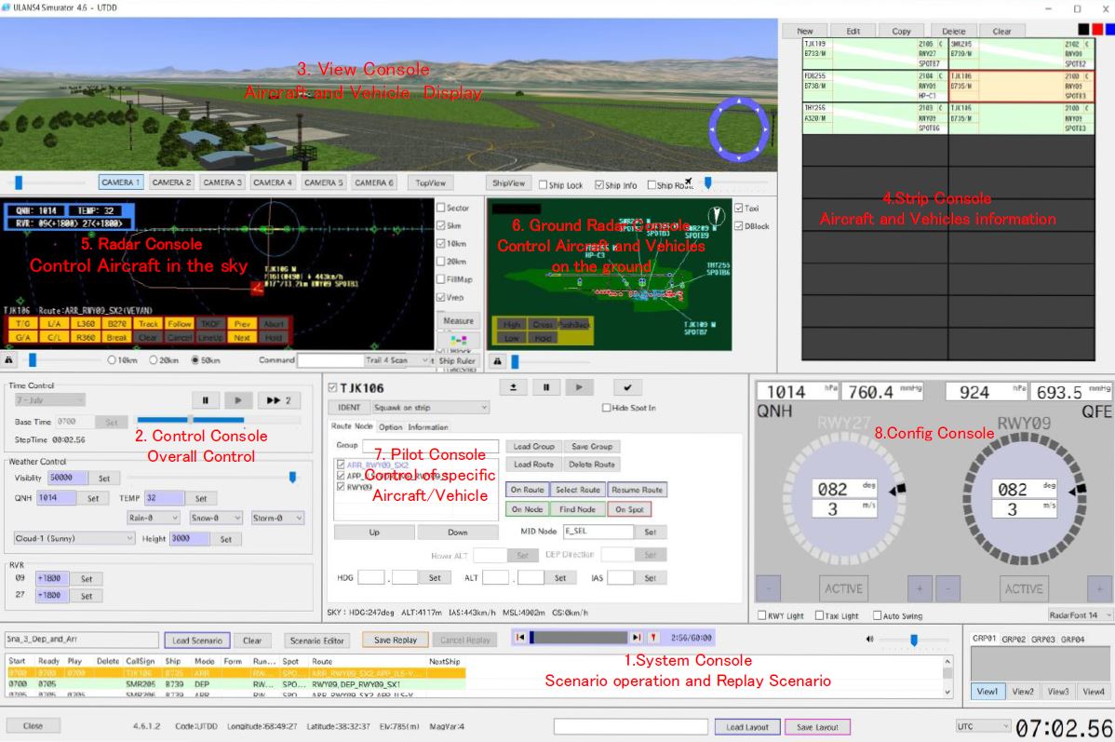The image size is (1115, 742).
Task: Switch to the CAMERA 5 view
Action: coord(324,182)
